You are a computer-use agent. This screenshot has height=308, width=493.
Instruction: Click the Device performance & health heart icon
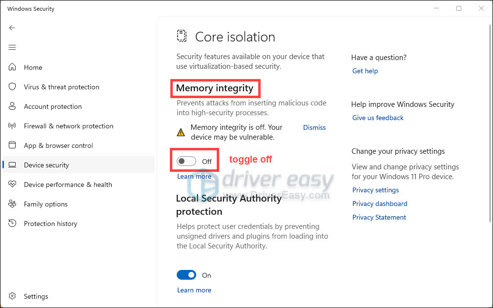click(12, 184)
